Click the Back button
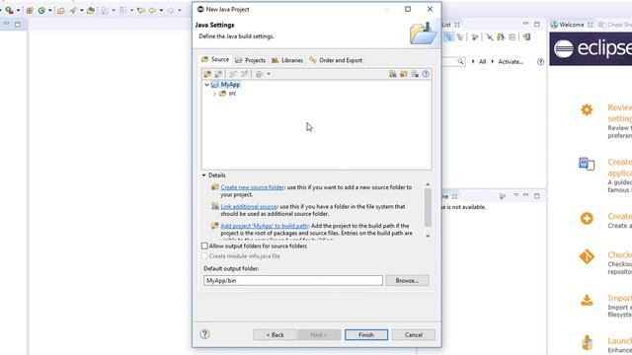The image size is (632, 355). click(275, 335)
